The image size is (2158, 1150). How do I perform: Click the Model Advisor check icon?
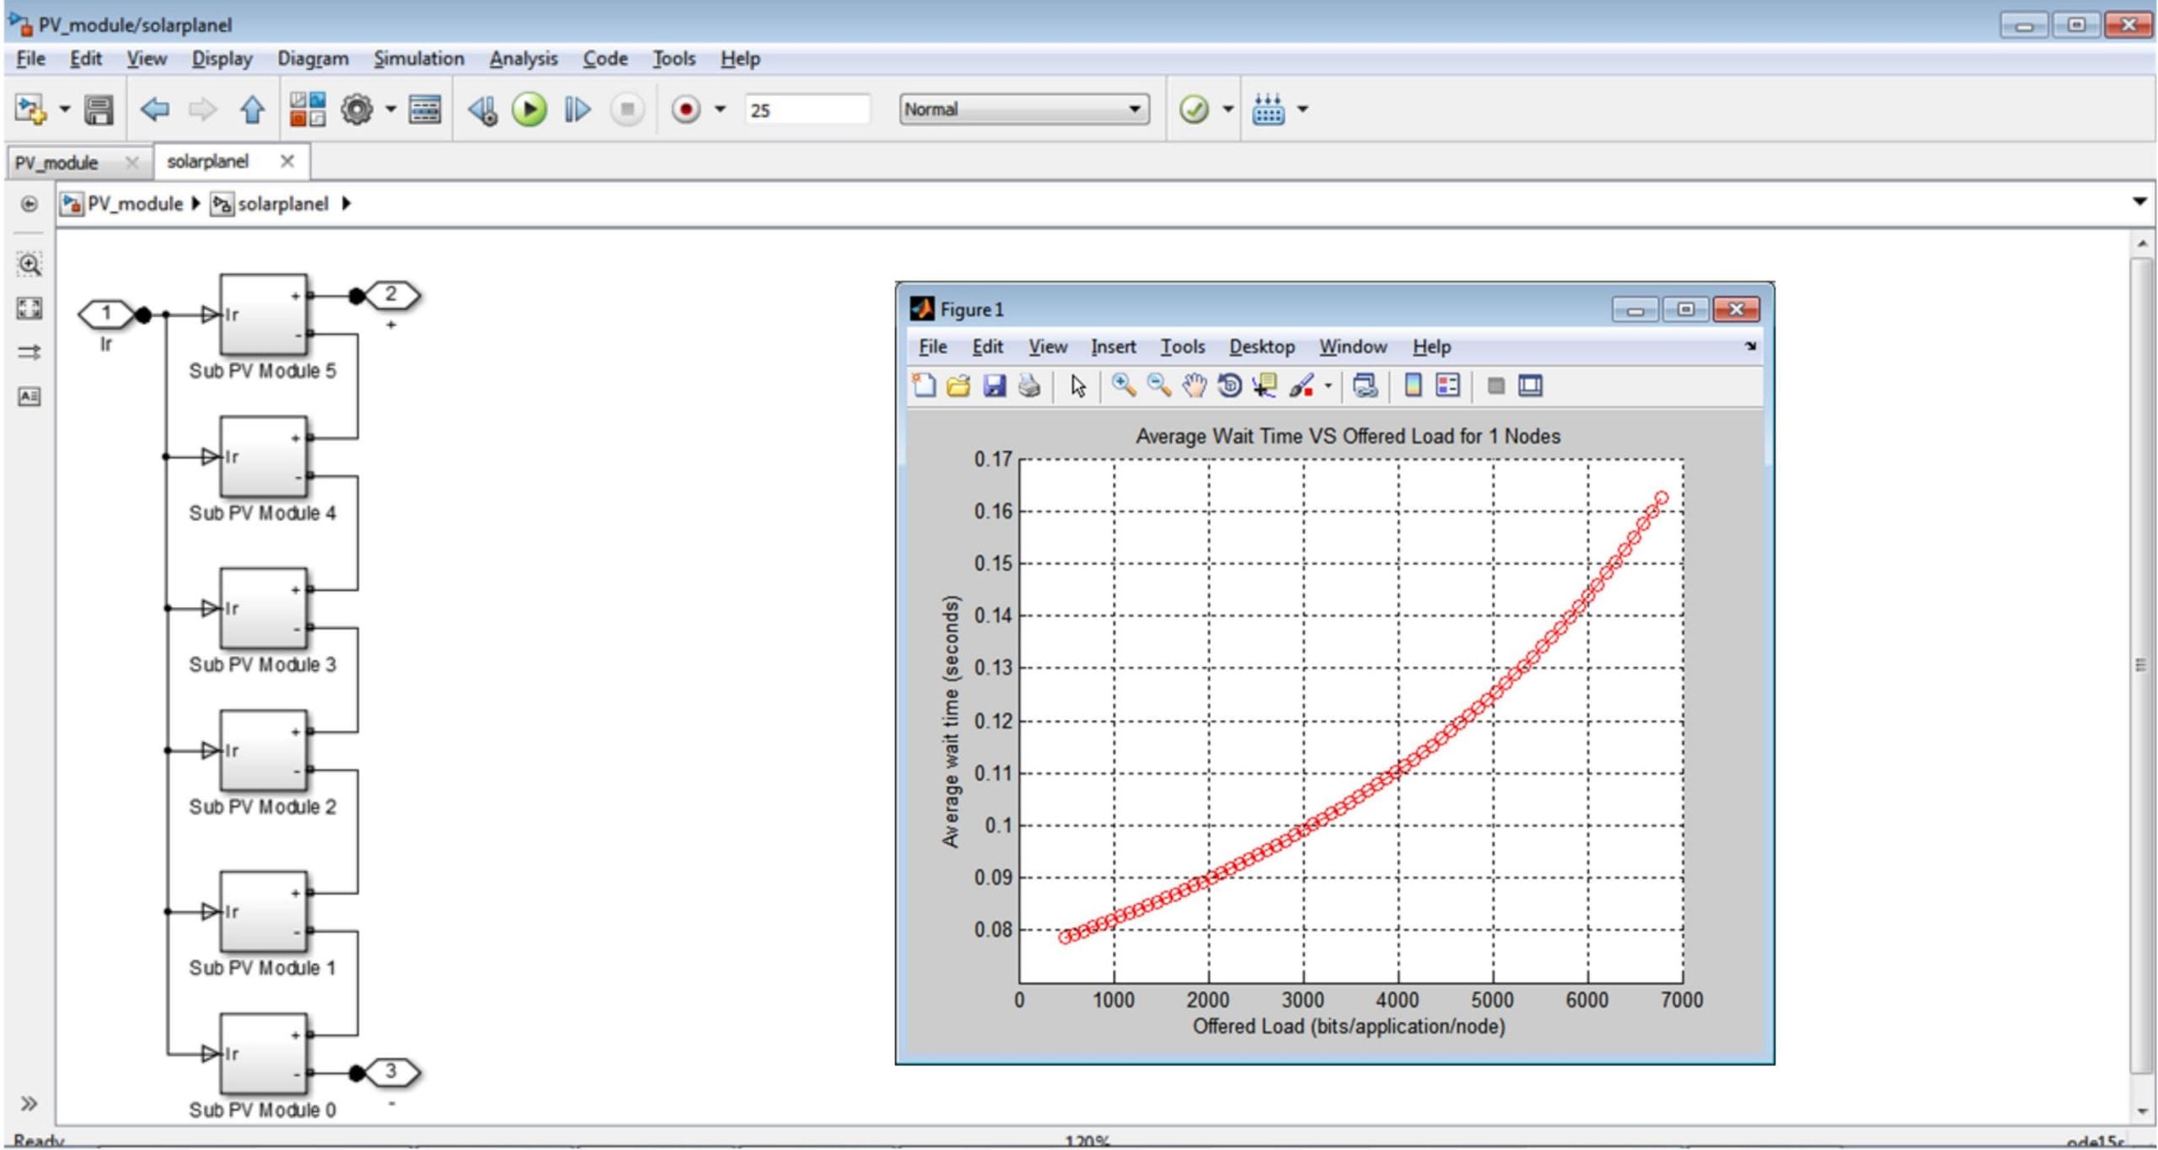(1194, 110)
